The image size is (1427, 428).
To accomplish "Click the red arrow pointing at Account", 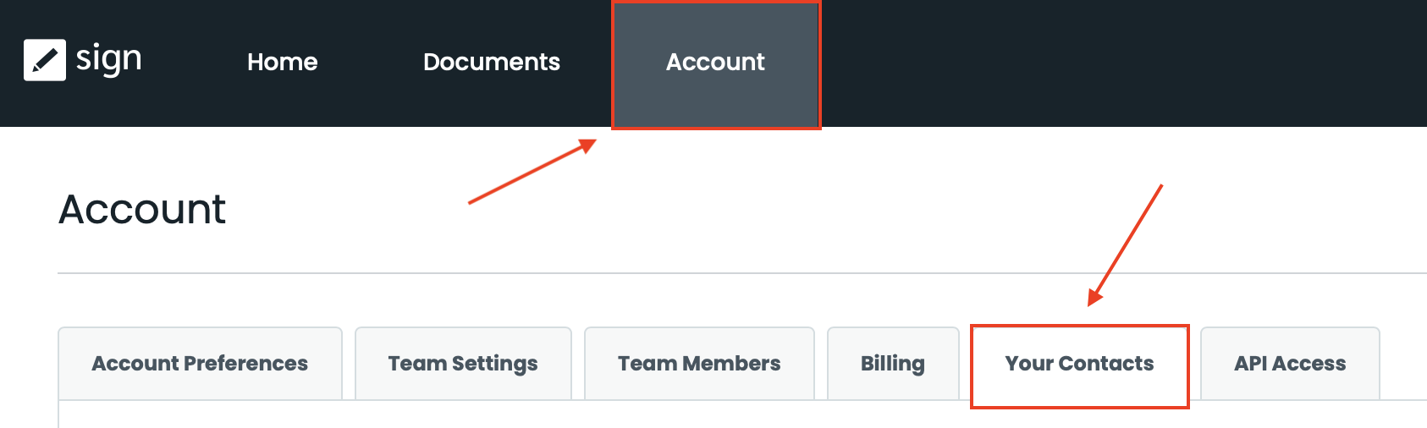I will coord(532,172).
